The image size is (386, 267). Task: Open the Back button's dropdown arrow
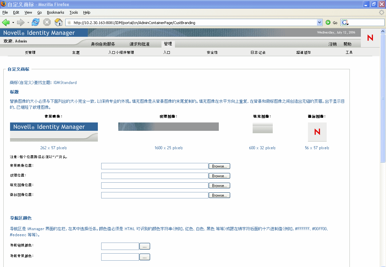12,22
